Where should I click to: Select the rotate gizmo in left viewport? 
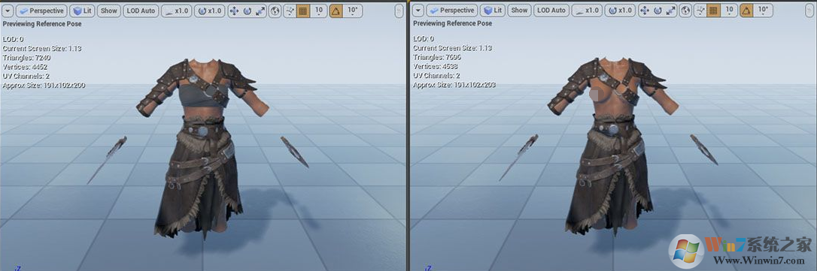click(x=247, y=11)
